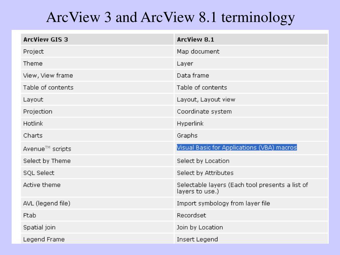Click the 'Hyperlink' cell
The width and height of the screenshot is (340, 255).
[251, 124]
